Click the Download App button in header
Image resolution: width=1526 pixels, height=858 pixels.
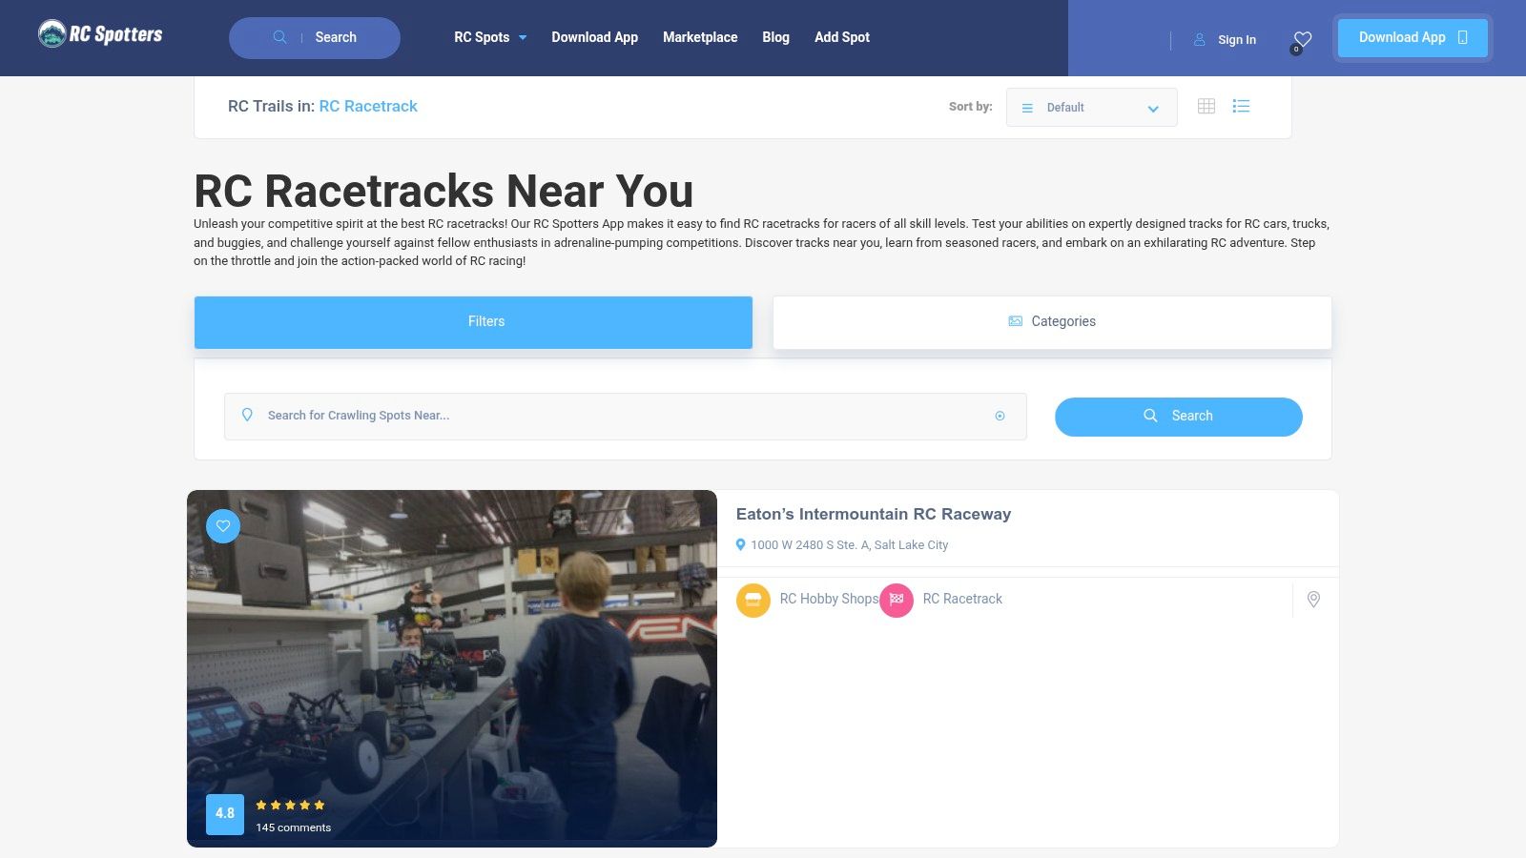[1413, 38]
